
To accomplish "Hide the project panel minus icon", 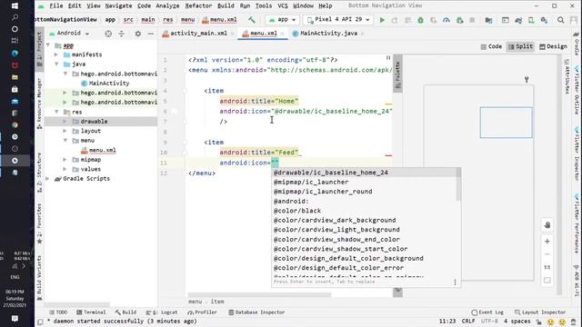I will coord(151,34).
